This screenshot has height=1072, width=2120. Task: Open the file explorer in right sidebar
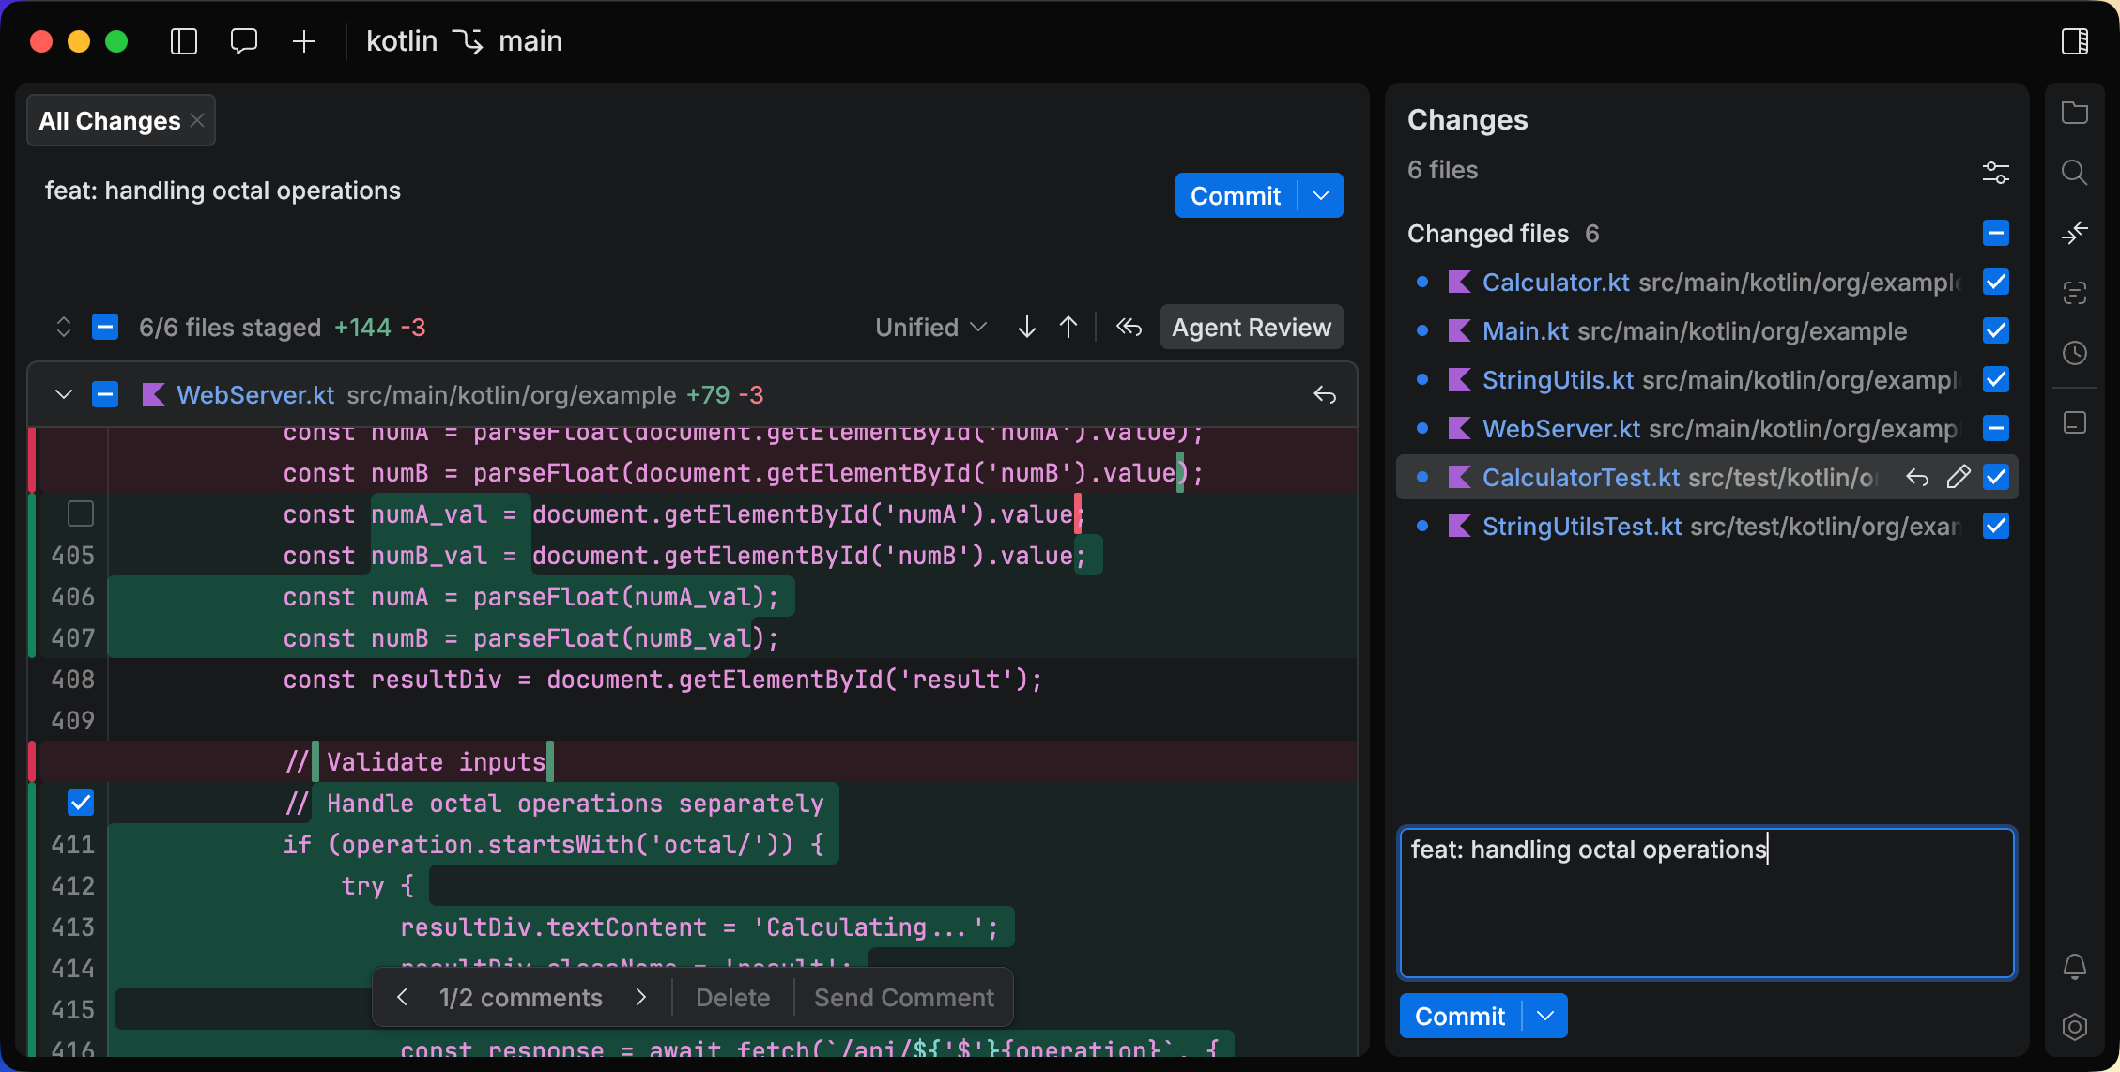[x=2075, y=113]
